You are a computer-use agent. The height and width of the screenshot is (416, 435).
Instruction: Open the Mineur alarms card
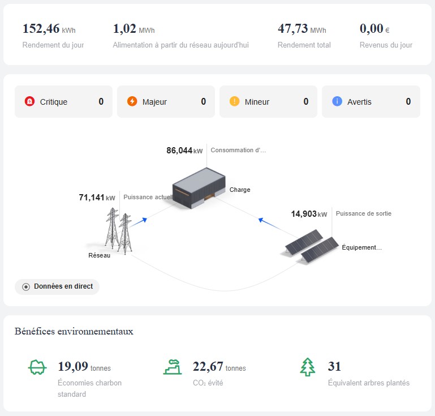[x=268, y=102]
